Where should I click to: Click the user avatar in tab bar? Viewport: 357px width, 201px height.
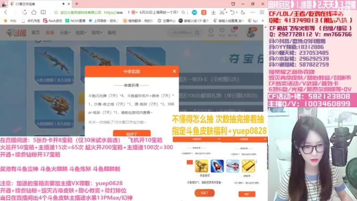4,4
